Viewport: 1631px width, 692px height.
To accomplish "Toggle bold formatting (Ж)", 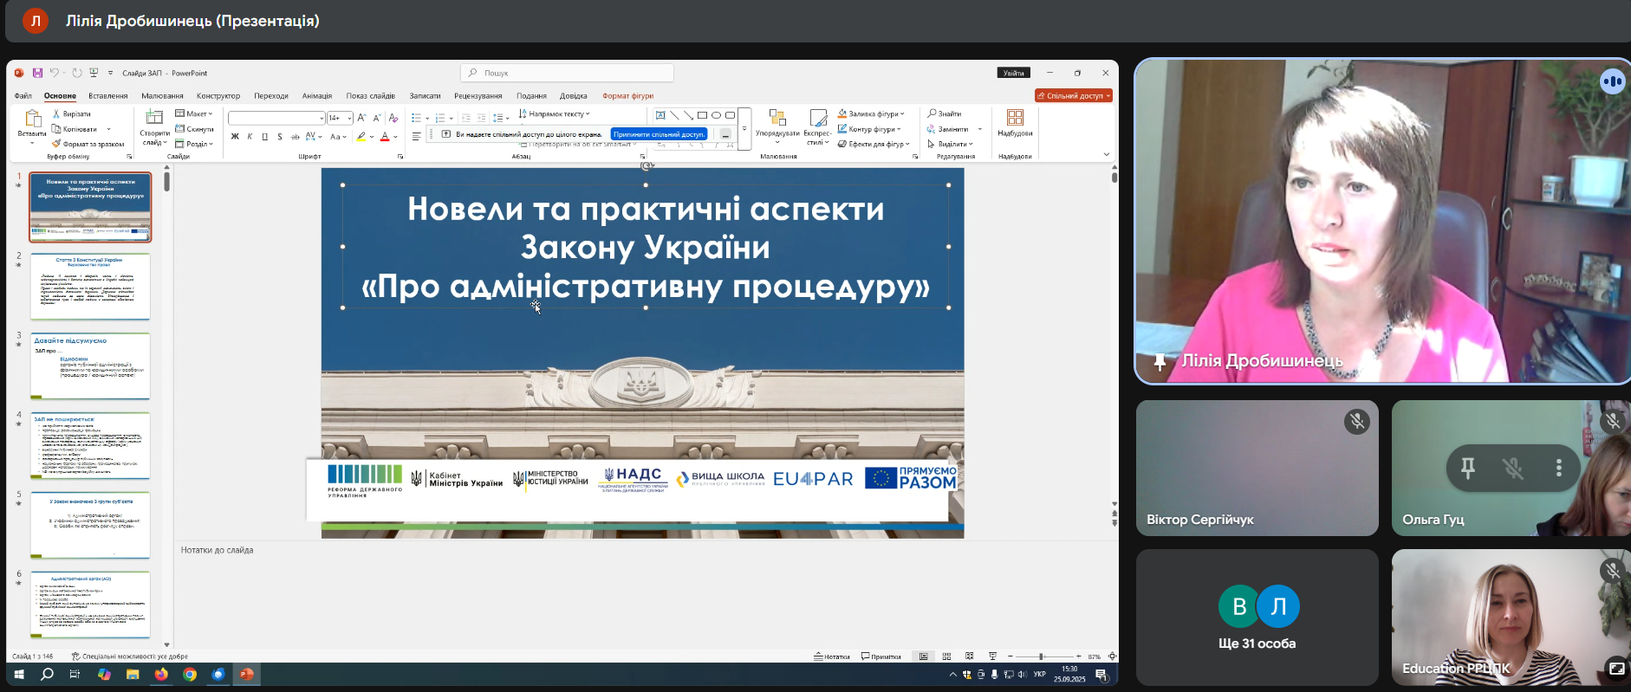I will point(235,137).
